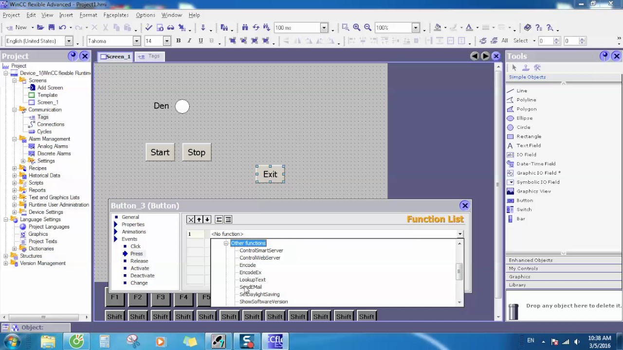Select the Line tool in Simple Objects
This screenshot has width=623, height=350.
522,91
